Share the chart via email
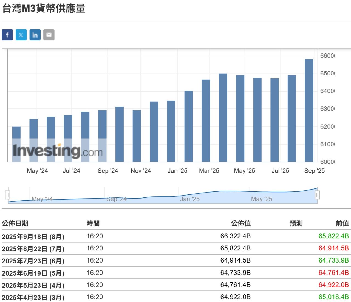Viewport: 351px width, 302px height. 49,35
